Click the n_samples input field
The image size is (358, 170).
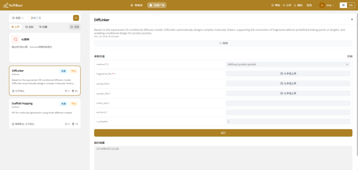point(288,122)
